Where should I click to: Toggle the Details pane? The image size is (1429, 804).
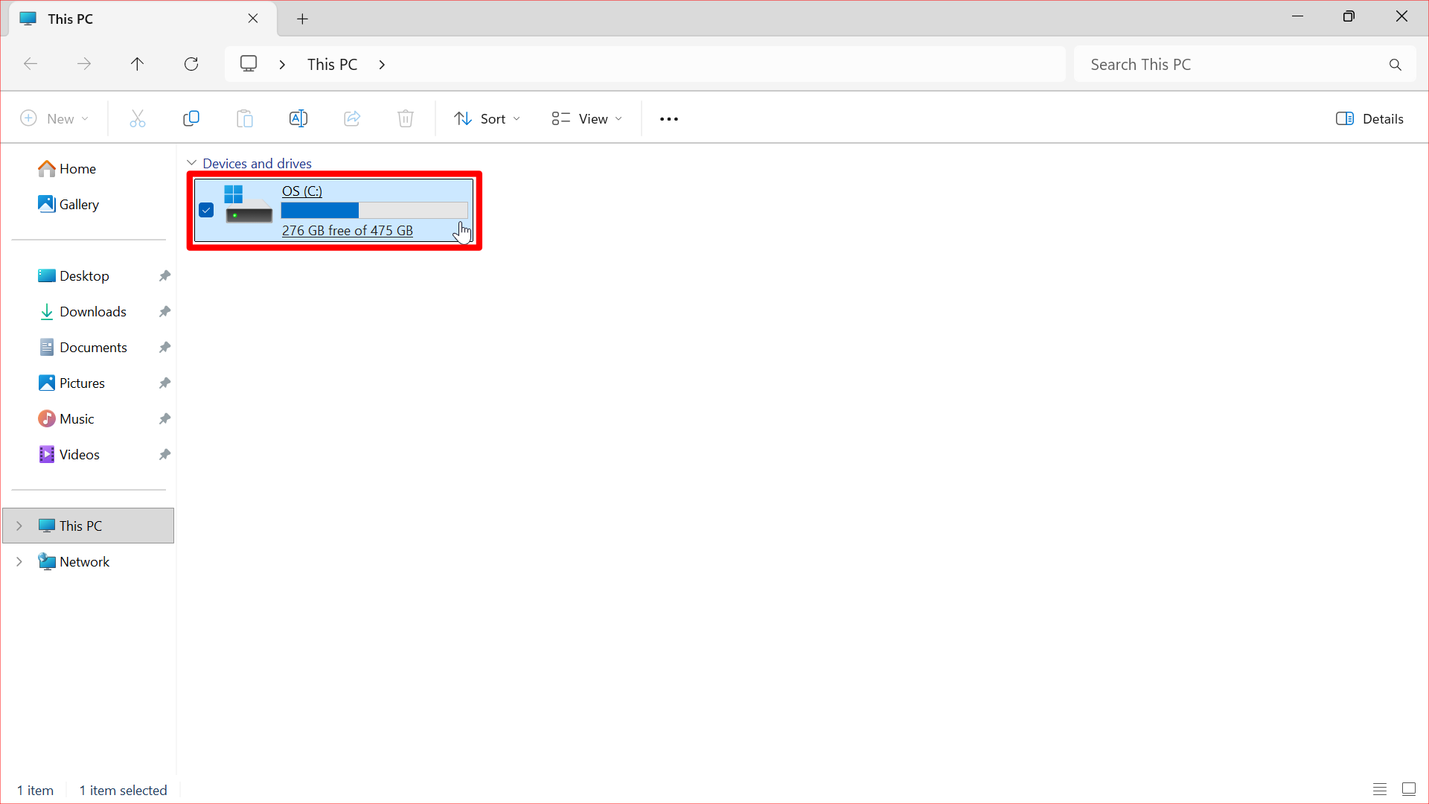click(x=1369, y=118)
